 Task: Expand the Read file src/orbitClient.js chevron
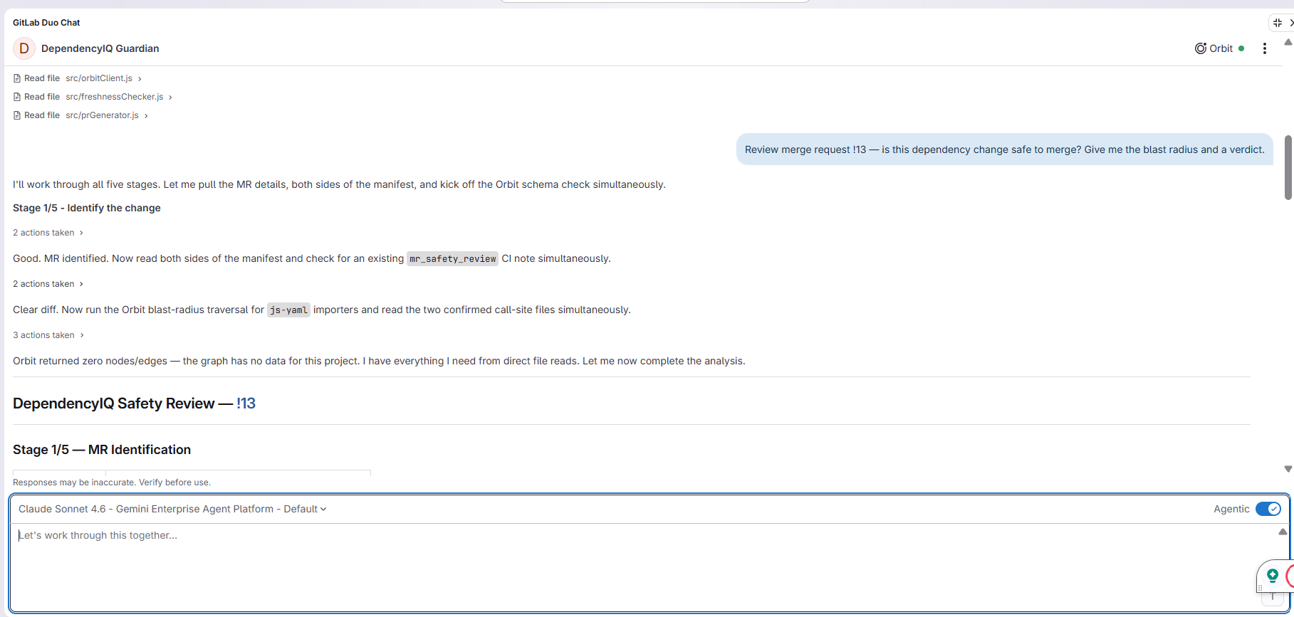140,79
